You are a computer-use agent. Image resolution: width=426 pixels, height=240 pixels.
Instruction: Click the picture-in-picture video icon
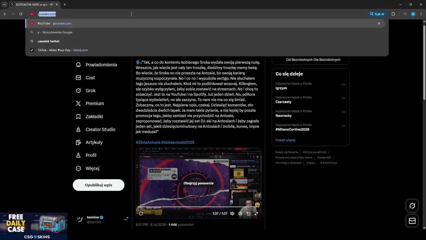(248, 213)
